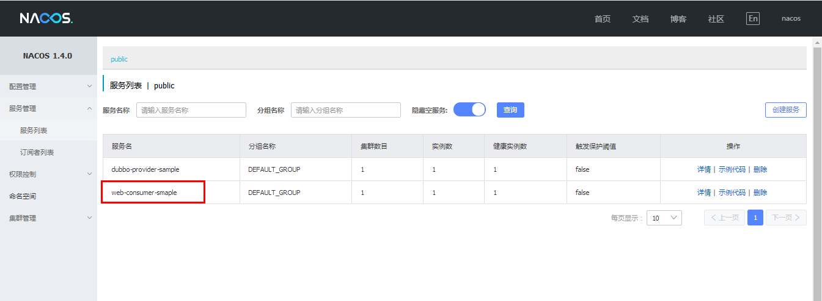Open the nacos user menu
This screenshot has width=822, height=301.
point(791,18)
